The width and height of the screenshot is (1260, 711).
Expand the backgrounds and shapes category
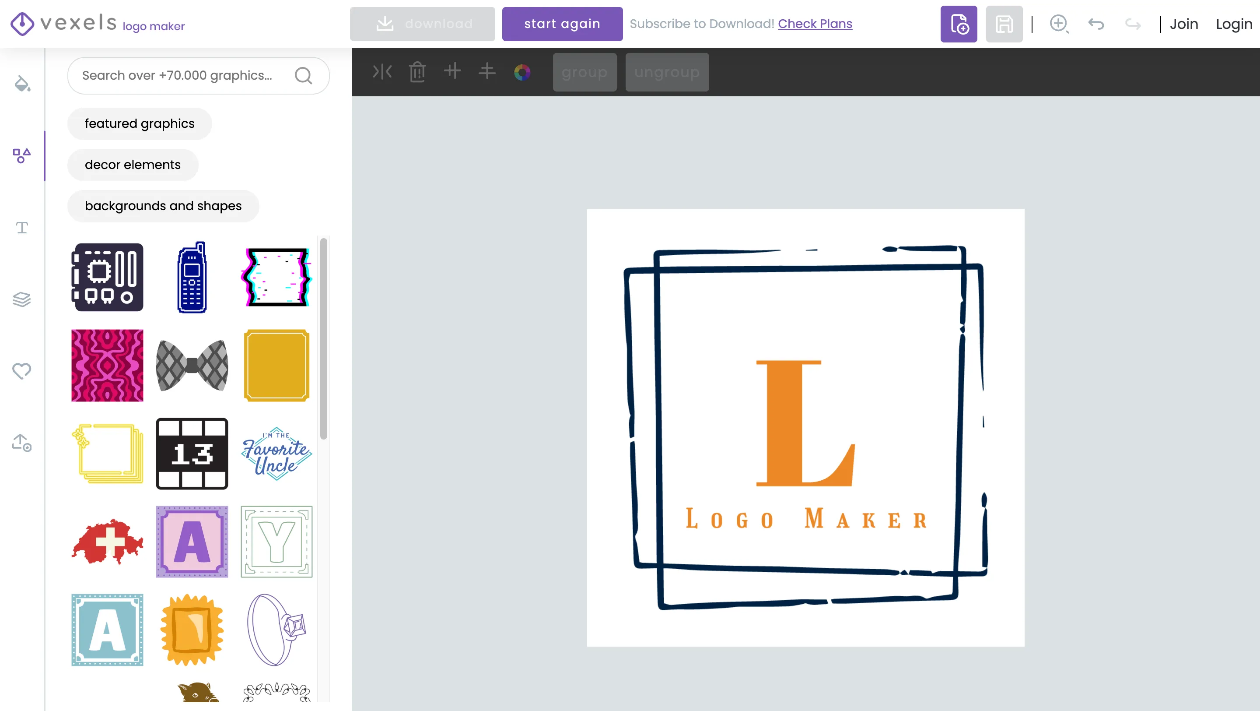[163, 206]
